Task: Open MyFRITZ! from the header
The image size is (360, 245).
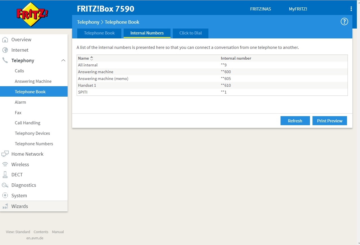Action: click(x=298, y=9)
